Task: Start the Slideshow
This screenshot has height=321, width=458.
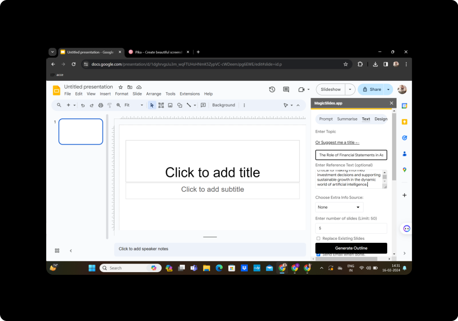Action: 330,89
